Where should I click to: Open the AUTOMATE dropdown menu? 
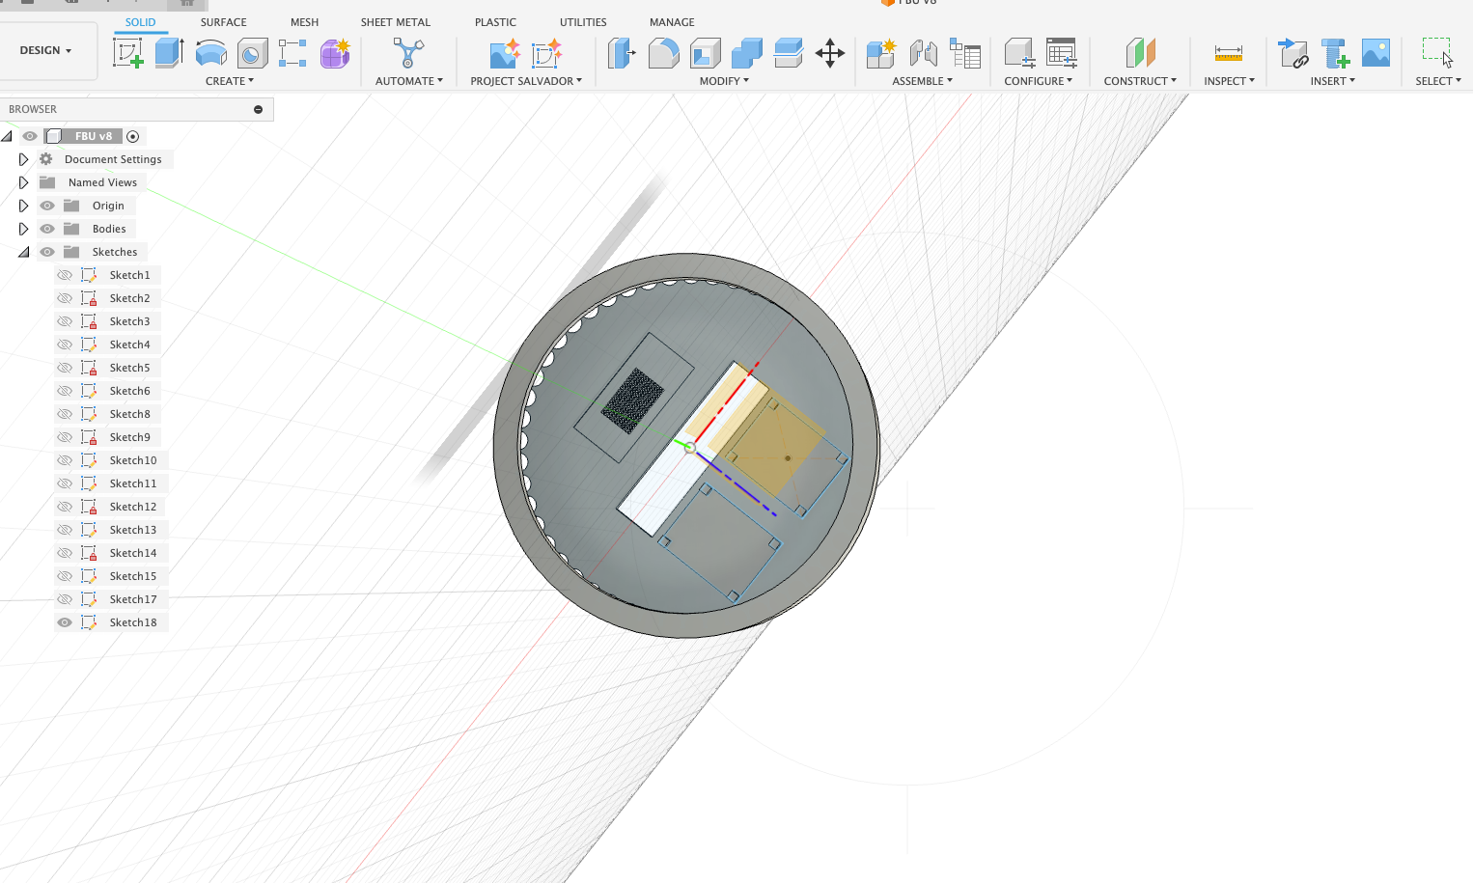pos(409,81)
